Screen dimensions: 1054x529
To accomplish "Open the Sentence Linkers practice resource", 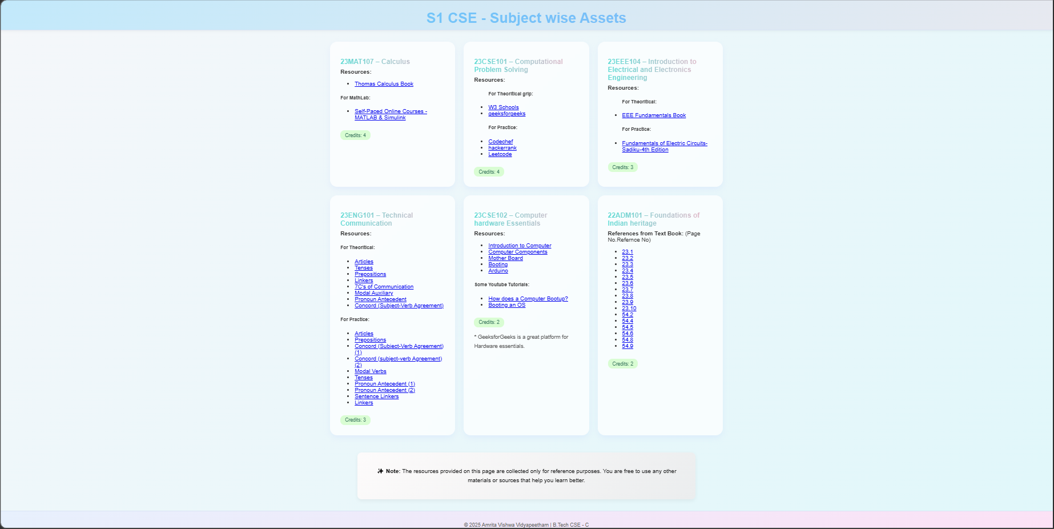I will tap(376, 396).
